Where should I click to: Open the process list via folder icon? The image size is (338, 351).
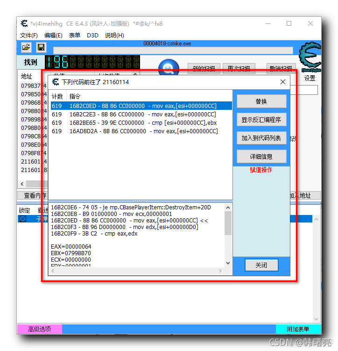click(26, 47)
